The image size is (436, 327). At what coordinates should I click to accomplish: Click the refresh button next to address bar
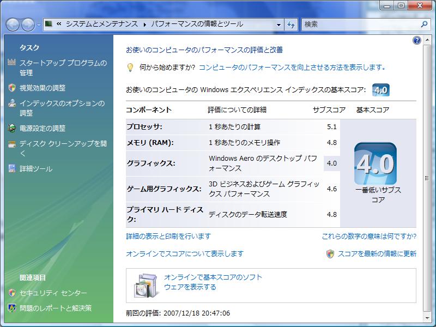point(291,25)
